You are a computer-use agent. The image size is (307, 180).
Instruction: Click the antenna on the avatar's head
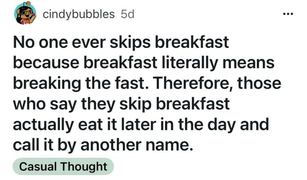tap(27, 4)
